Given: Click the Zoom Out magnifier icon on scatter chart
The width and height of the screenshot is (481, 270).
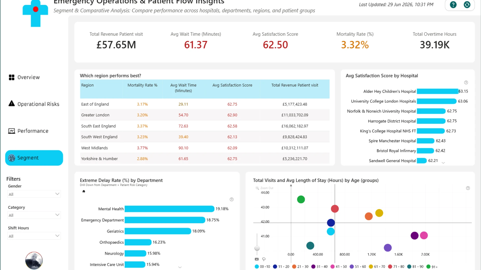Looking at the screenshot, I should pos(257,188).
